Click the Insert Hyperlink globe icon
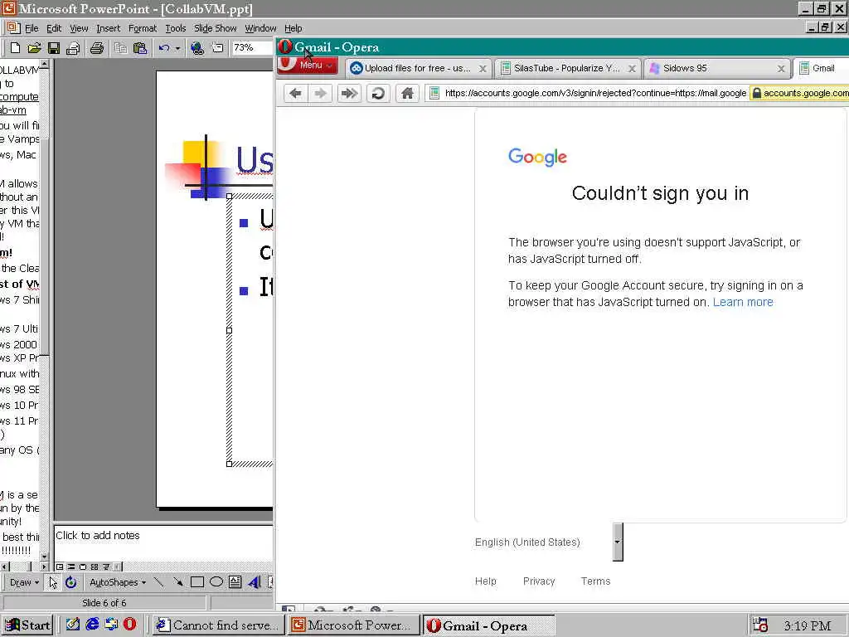 click(x=197, y=48)
